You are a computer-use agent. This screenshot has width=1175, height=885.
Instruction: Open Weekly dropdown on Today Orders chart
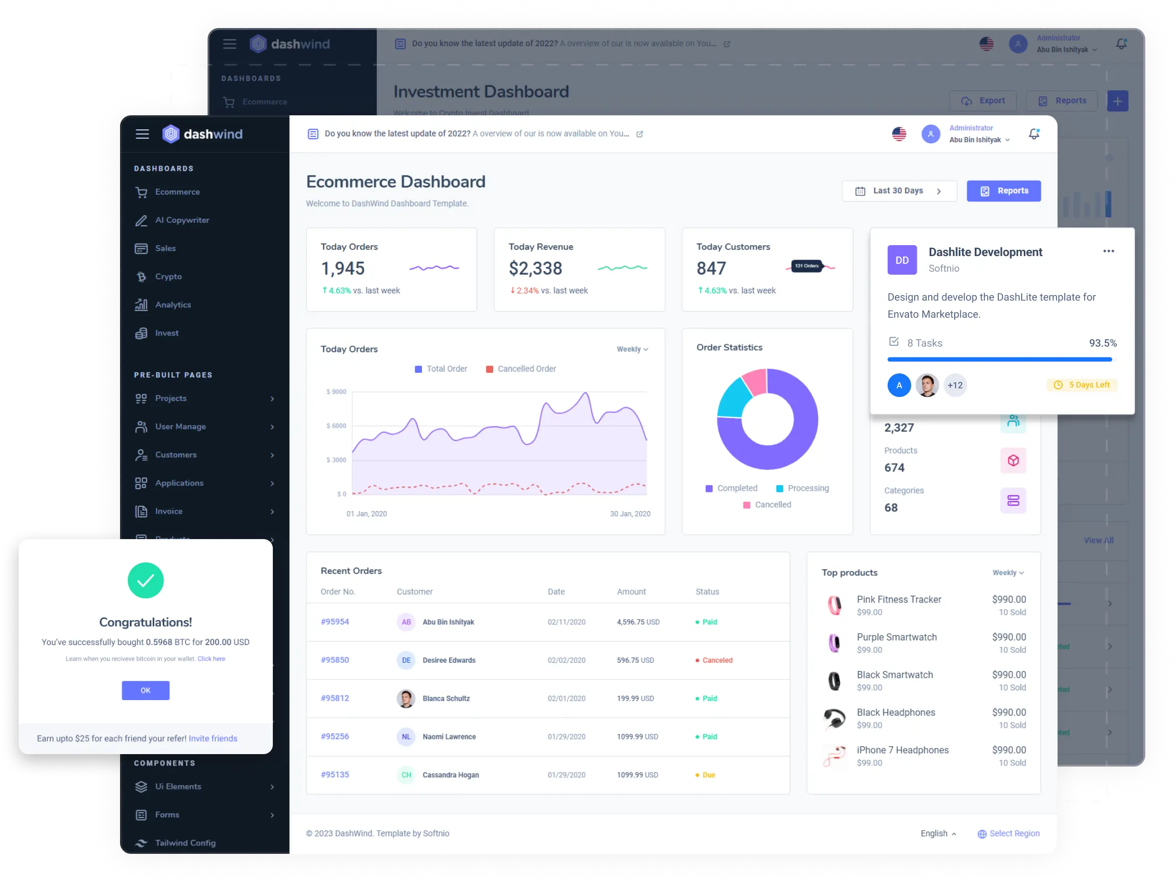coord(632,350)
